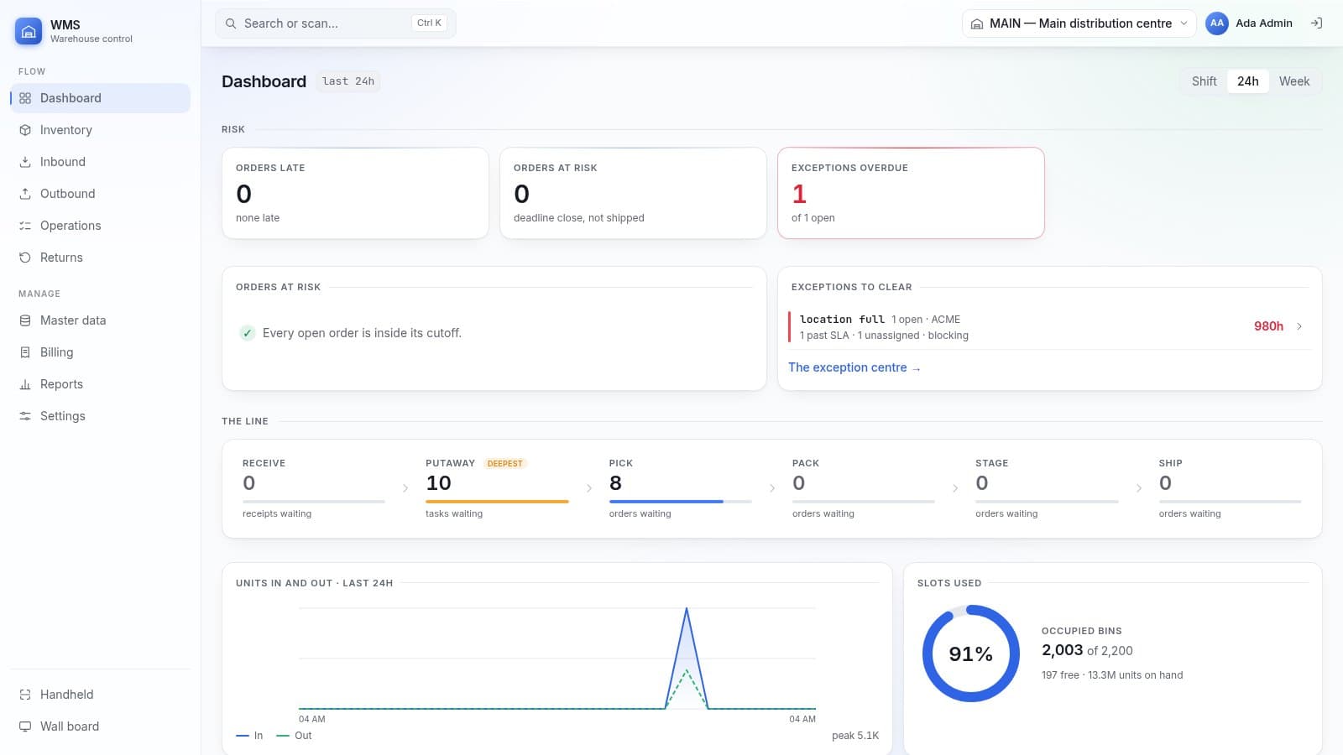1343x755 pixels.
Task: Click the Inventory box icon
Action: (25, 130)
